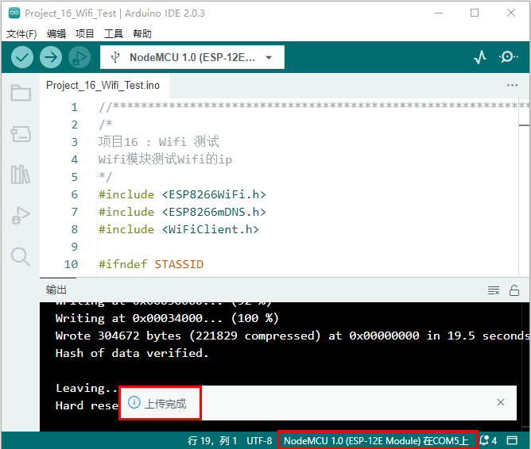The height and width of the screenshot is (449, 531).
Task: Open the Serial Plotter
Action: click(480, 57)
